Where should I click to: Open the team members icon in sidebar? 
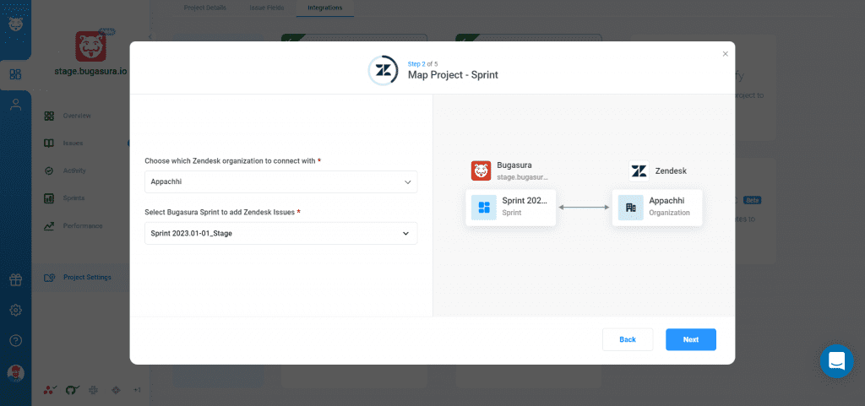[15, 105]
